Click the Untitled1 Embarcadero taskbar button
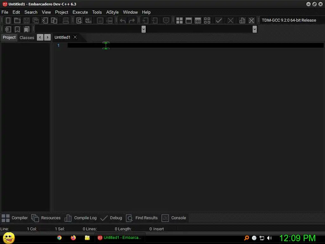This screenshot has width=325, height=244. [120, 238]
